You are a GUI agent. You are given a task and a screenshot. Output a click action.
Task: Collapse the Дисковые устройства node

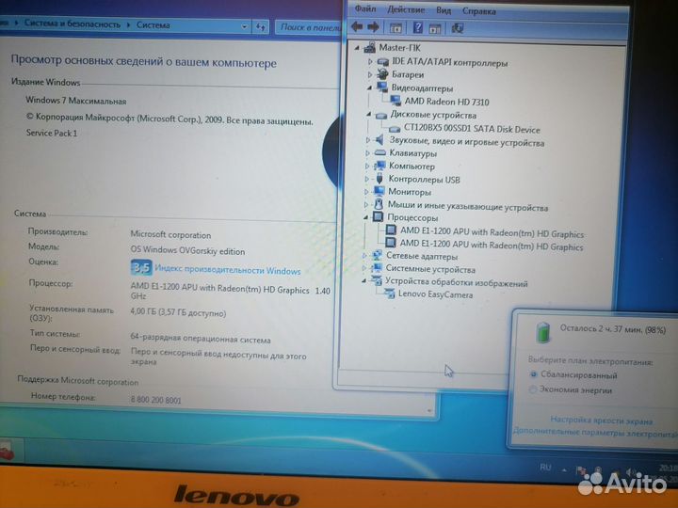368,115
